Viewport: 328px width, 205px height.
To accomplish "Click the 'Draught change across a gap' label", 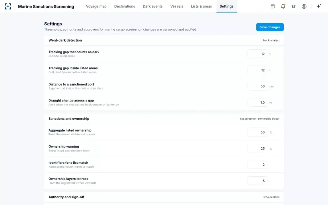I will [x=71, y=101].
